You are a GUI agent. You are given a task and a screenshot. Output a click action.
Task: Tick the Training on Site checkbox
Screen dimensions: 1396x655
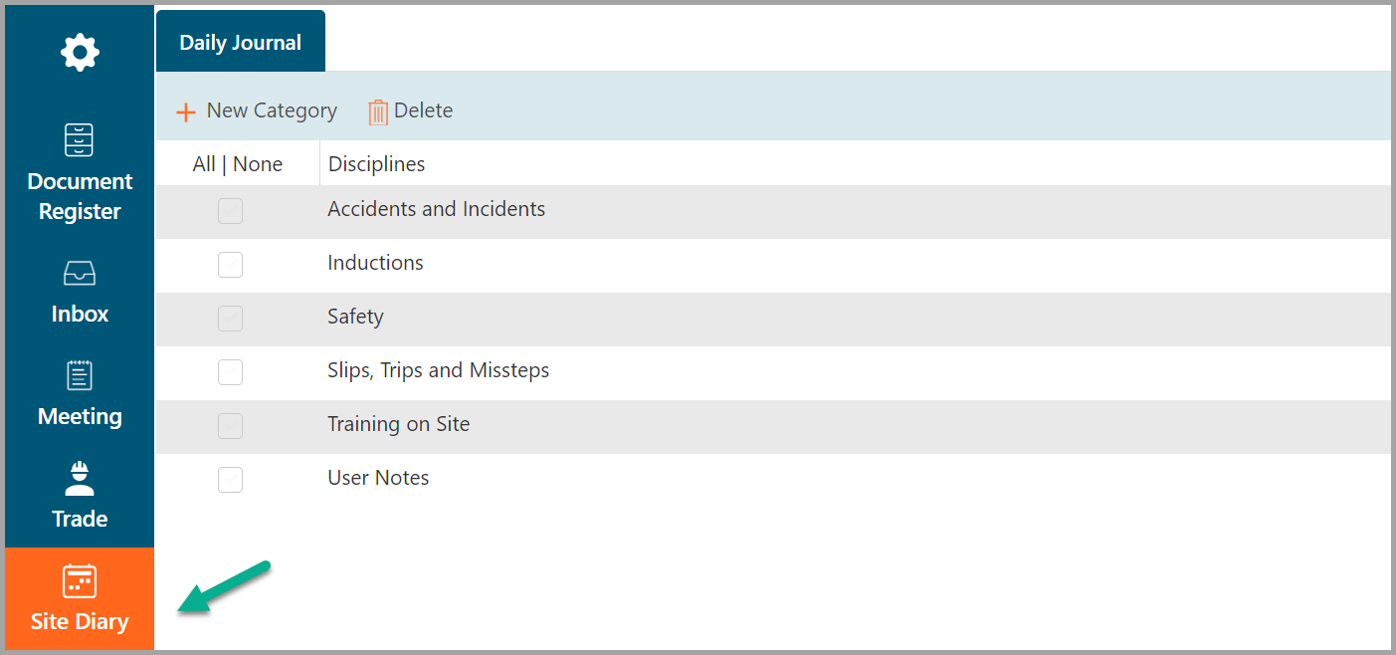click(x=230, y=426)
